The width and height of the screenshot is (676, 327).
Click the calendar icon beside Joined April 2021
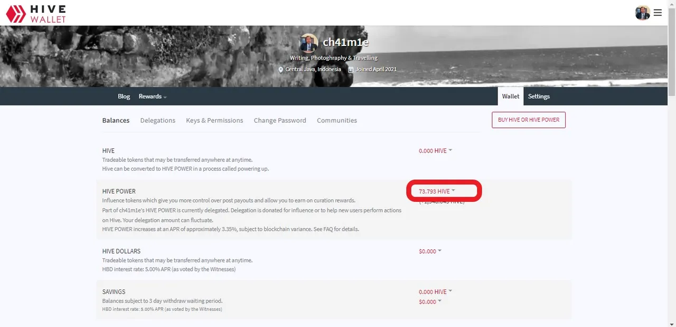point(351,69)
